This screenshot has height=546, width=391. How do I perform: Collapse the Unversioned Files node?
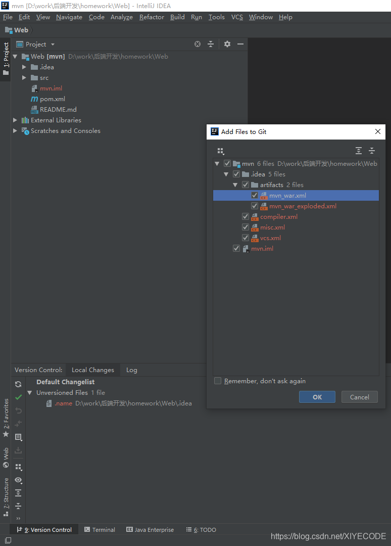pos(30,392)
